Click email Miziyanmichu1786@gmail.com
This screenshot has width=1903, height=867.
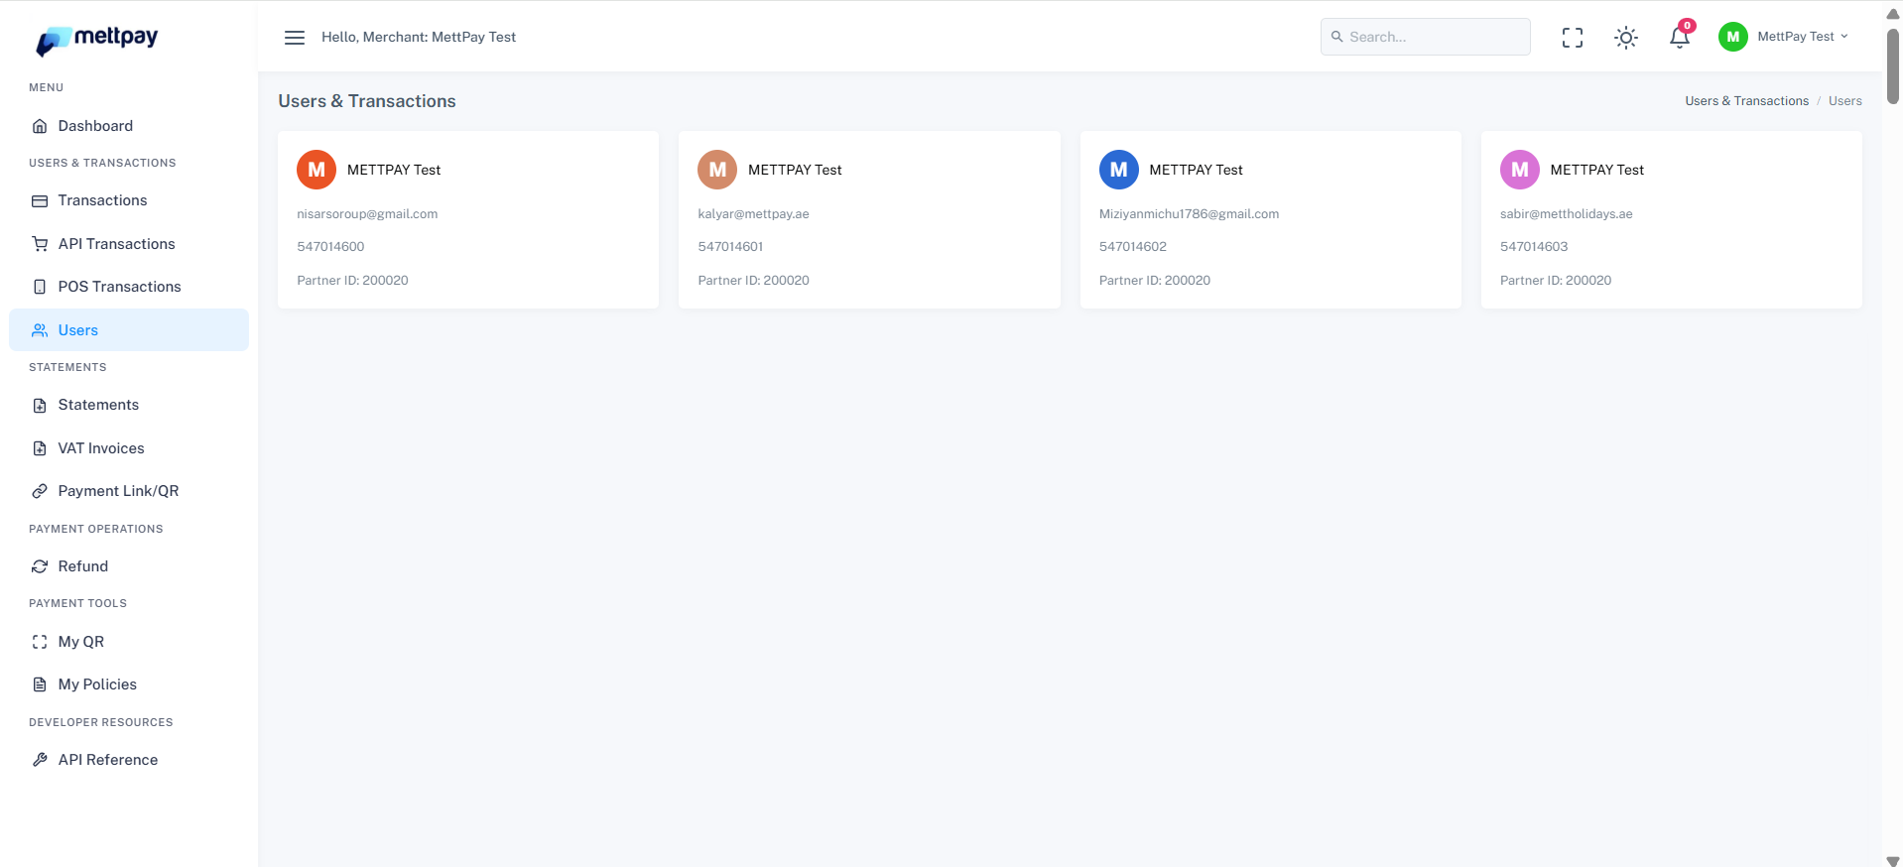click(x=1189, y=214)
